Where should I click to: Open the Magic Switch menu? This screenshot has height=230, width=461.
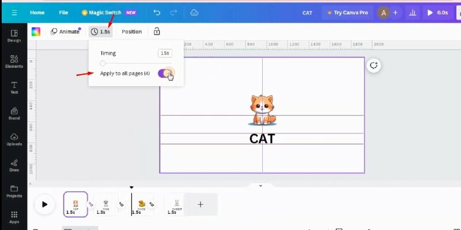[108, 12]
